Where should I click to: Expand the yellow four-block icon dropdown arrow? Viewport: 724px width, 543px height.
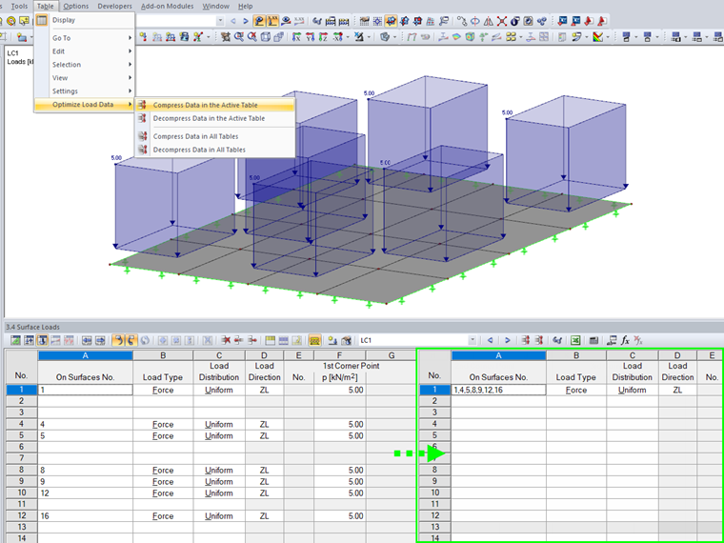click(x=521, y=37)
